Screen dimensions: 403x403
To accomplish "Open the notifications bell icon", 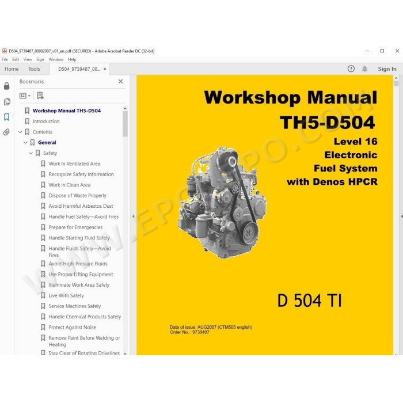I will [x=364, y=69].
